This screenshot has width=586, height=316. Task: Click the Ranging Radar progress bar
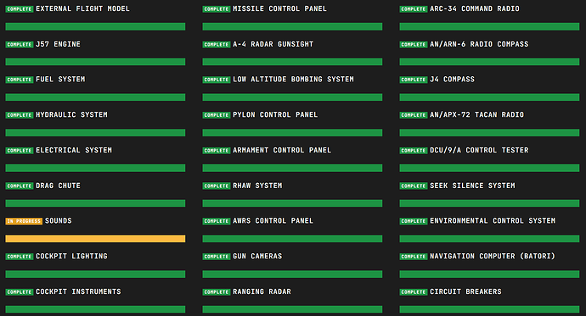[x=292, y=309]
